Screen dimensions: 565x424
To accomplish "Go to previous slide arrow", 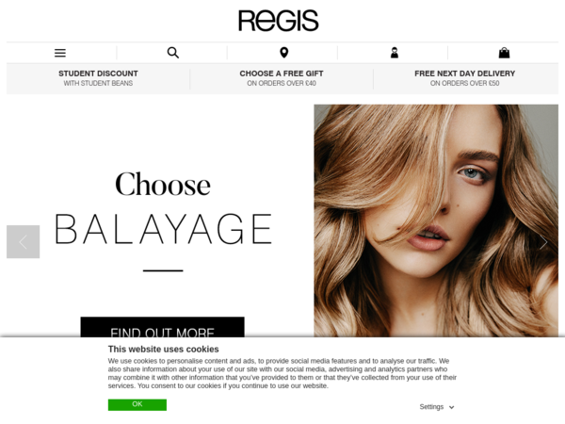I will [x=23, y=241].
